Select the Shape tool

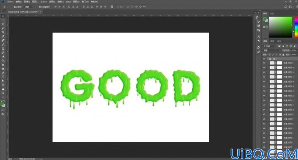[x=3, y=85]
